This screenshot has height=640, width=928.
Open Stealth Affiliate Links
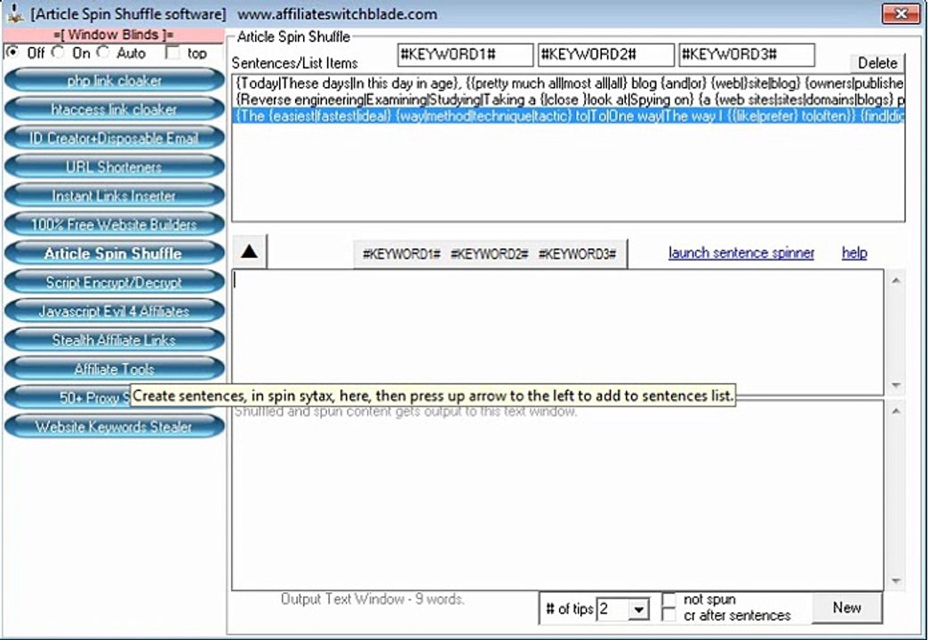click(114, 340)
